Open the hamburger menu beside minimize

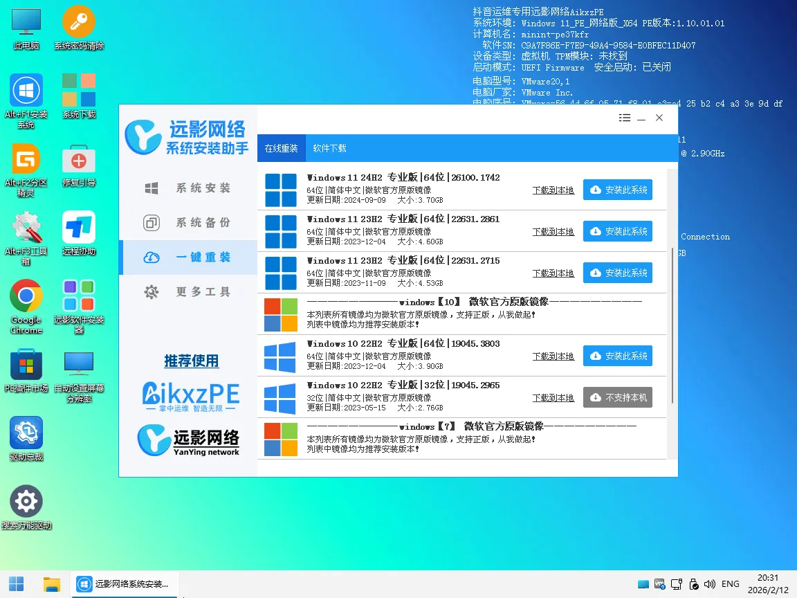point(624,118)
